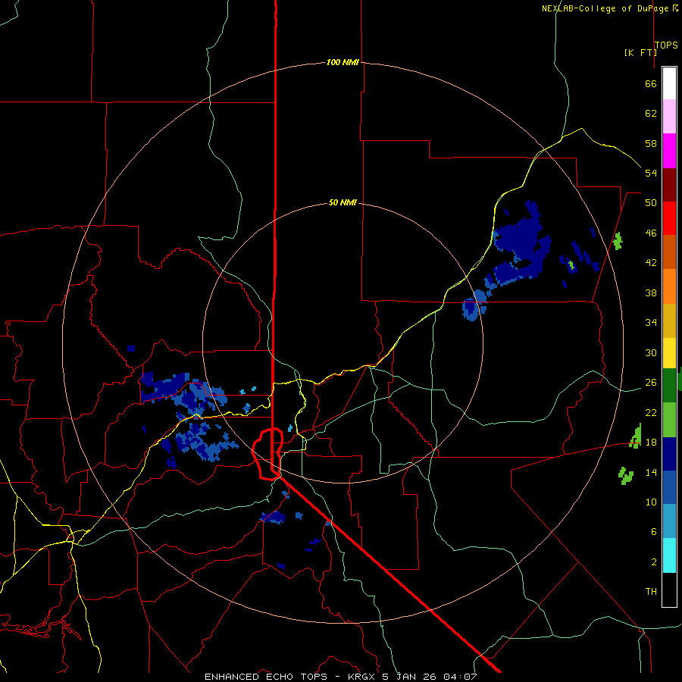This screenshot has width=682, height=682.
Task: Click the white 66 kft color swatch
Action: (x=669, y=83)
